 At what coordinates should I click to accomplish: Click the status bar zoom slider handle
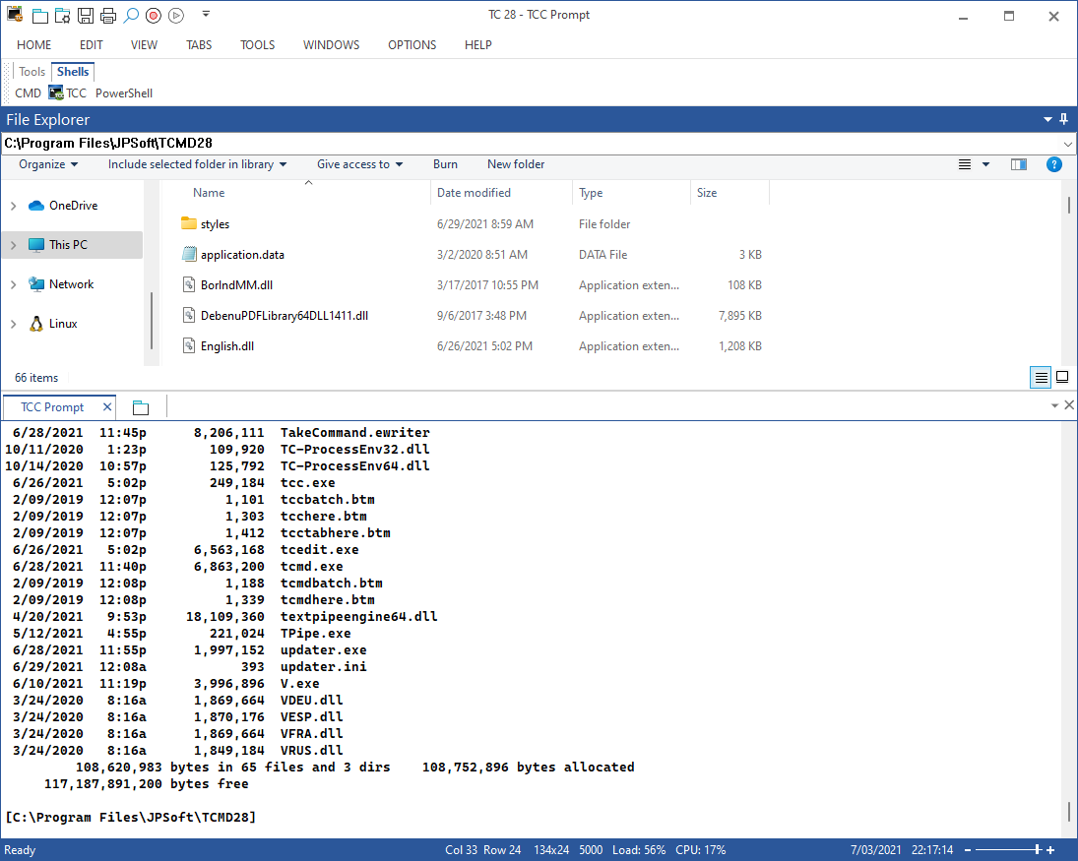click(1037, 850)
